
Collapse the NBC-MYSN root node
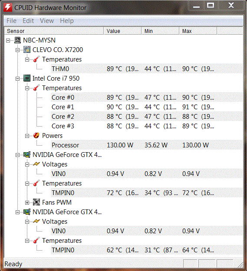tap(8, 40)
